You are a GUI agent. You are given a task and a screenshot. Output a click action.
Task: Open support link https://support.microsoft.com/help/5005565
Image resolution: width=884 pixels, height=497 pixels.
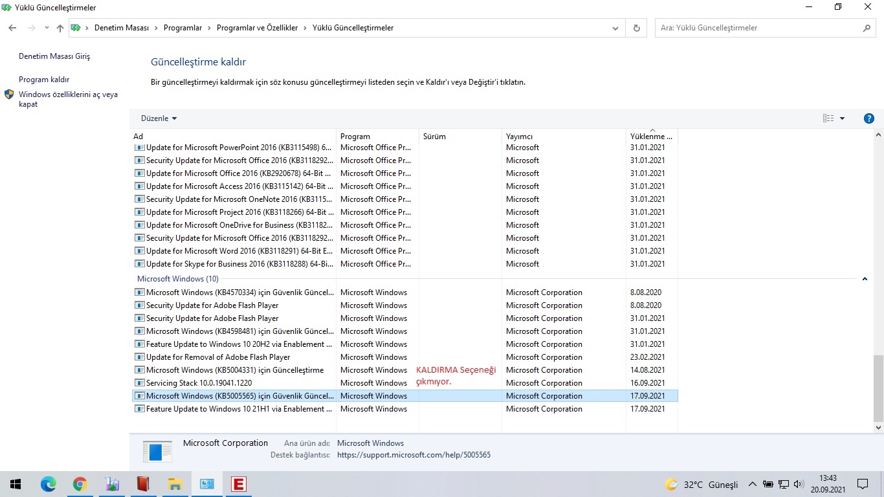pos(414,455)
